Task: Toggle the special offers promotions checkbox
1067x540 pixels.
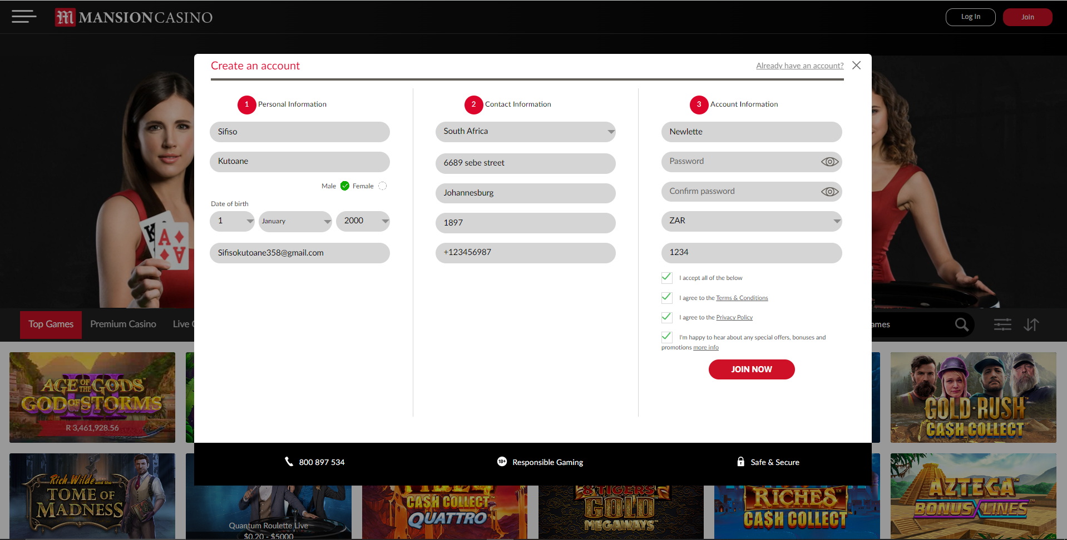Action: coord(666,337)
